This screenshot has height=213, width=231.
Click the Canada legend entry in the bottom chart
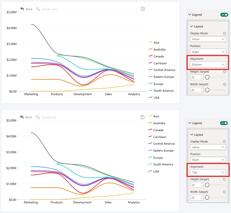point(156,130)
